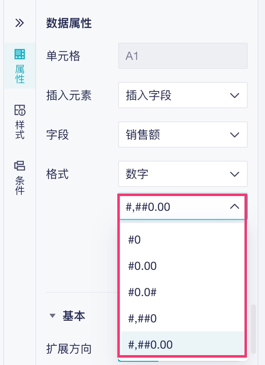The image size is (265, 365).
Task: Open the 格式 dropdown showing 数字
Action: tap(183, 174)
